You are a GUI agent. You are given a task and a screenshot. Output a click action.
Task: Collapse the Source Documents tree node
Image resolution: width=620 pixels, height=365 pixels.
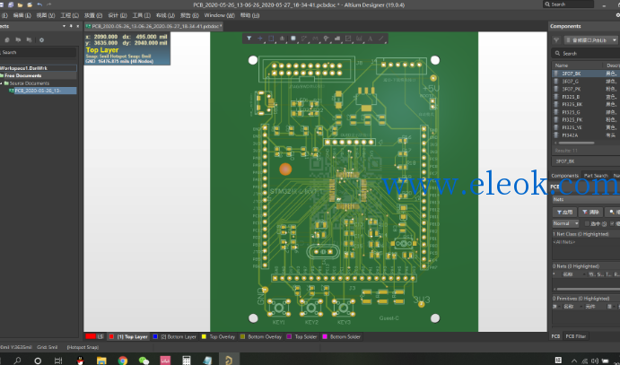(2, 83)
